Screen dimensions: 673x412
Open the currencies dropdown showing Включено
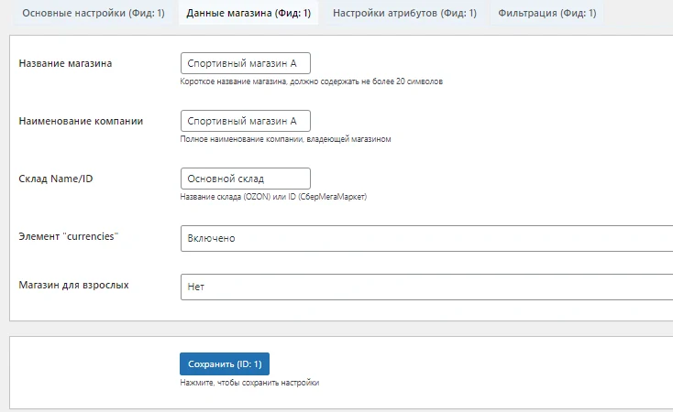click(x=426, y=238)
